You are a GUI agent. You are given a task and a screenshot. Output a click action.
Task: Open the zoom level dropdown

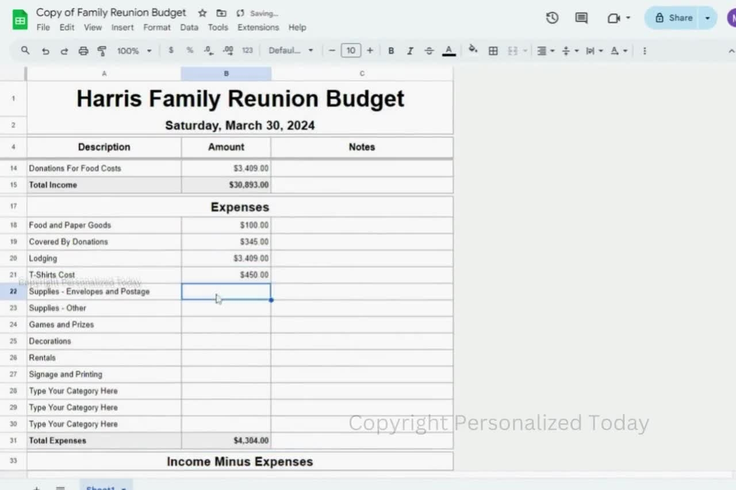(x=133, y=51)
